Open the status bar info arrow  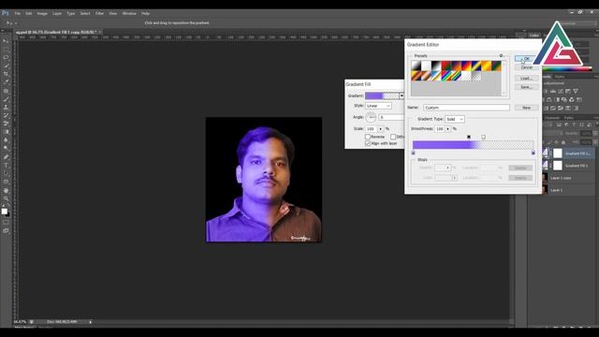coord(91,322)
